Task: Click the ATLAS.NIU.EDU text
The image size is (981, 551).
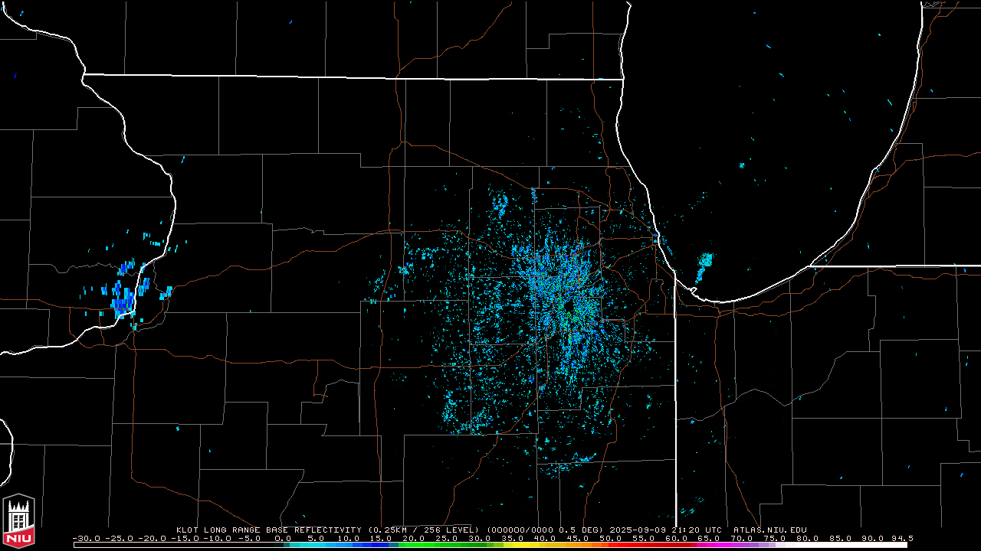Action: (x=770, y=530)
